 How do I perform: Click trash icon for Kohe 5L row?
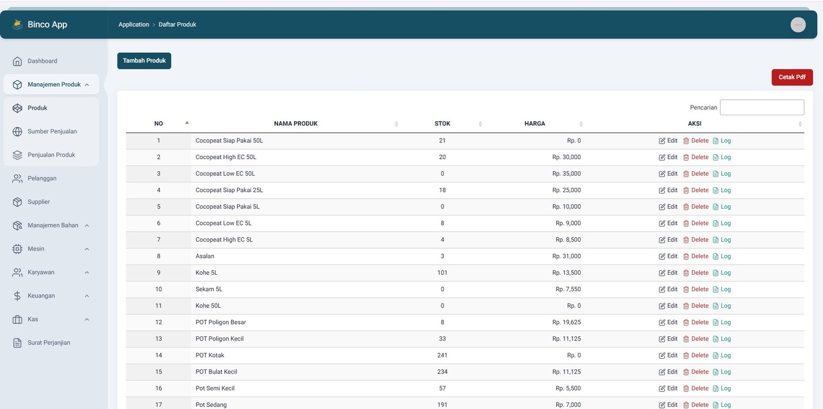point(686,273)
